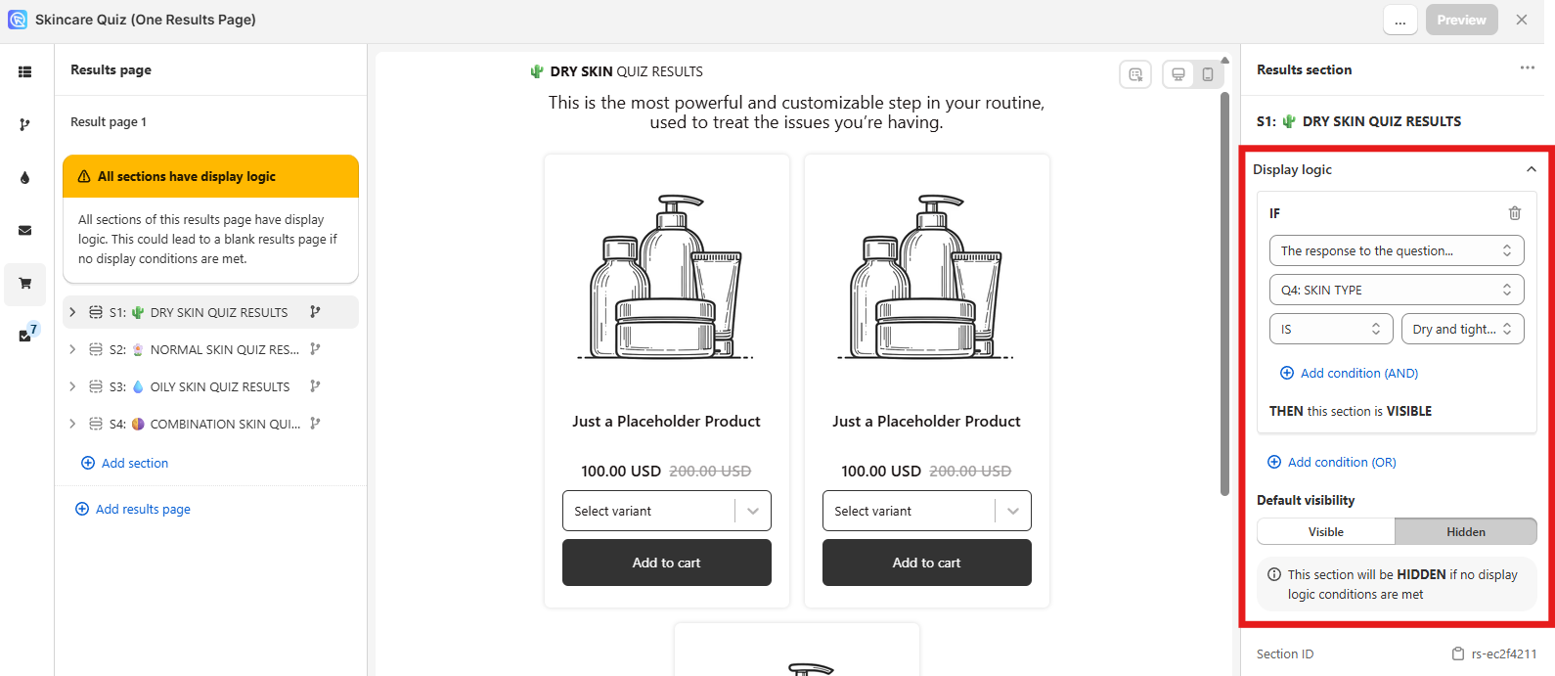Viewport: 1555px width, 676px height.
Task: Select the shopping cart sidebar icon
Action: click(x=24, y=284)
